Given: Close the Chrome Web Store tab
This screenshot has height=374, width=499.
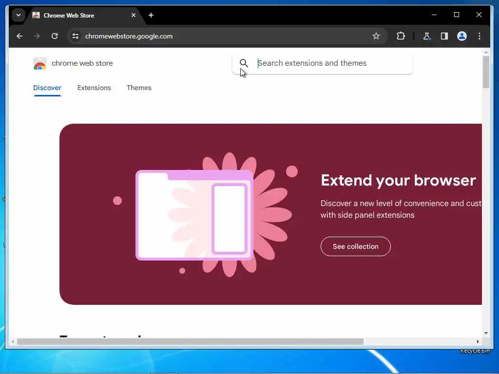Looking at the screenshot, I should point(134,15).
